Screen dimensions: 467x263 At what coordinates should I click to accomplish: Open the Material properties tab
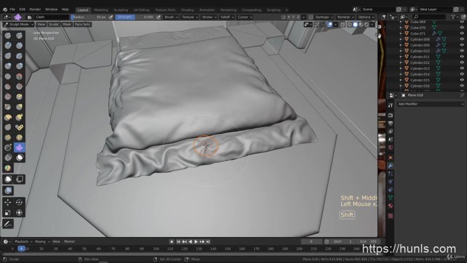pos(390,205)
